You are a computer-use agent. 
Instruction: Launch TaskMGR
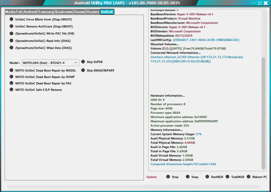coord(235,177)
